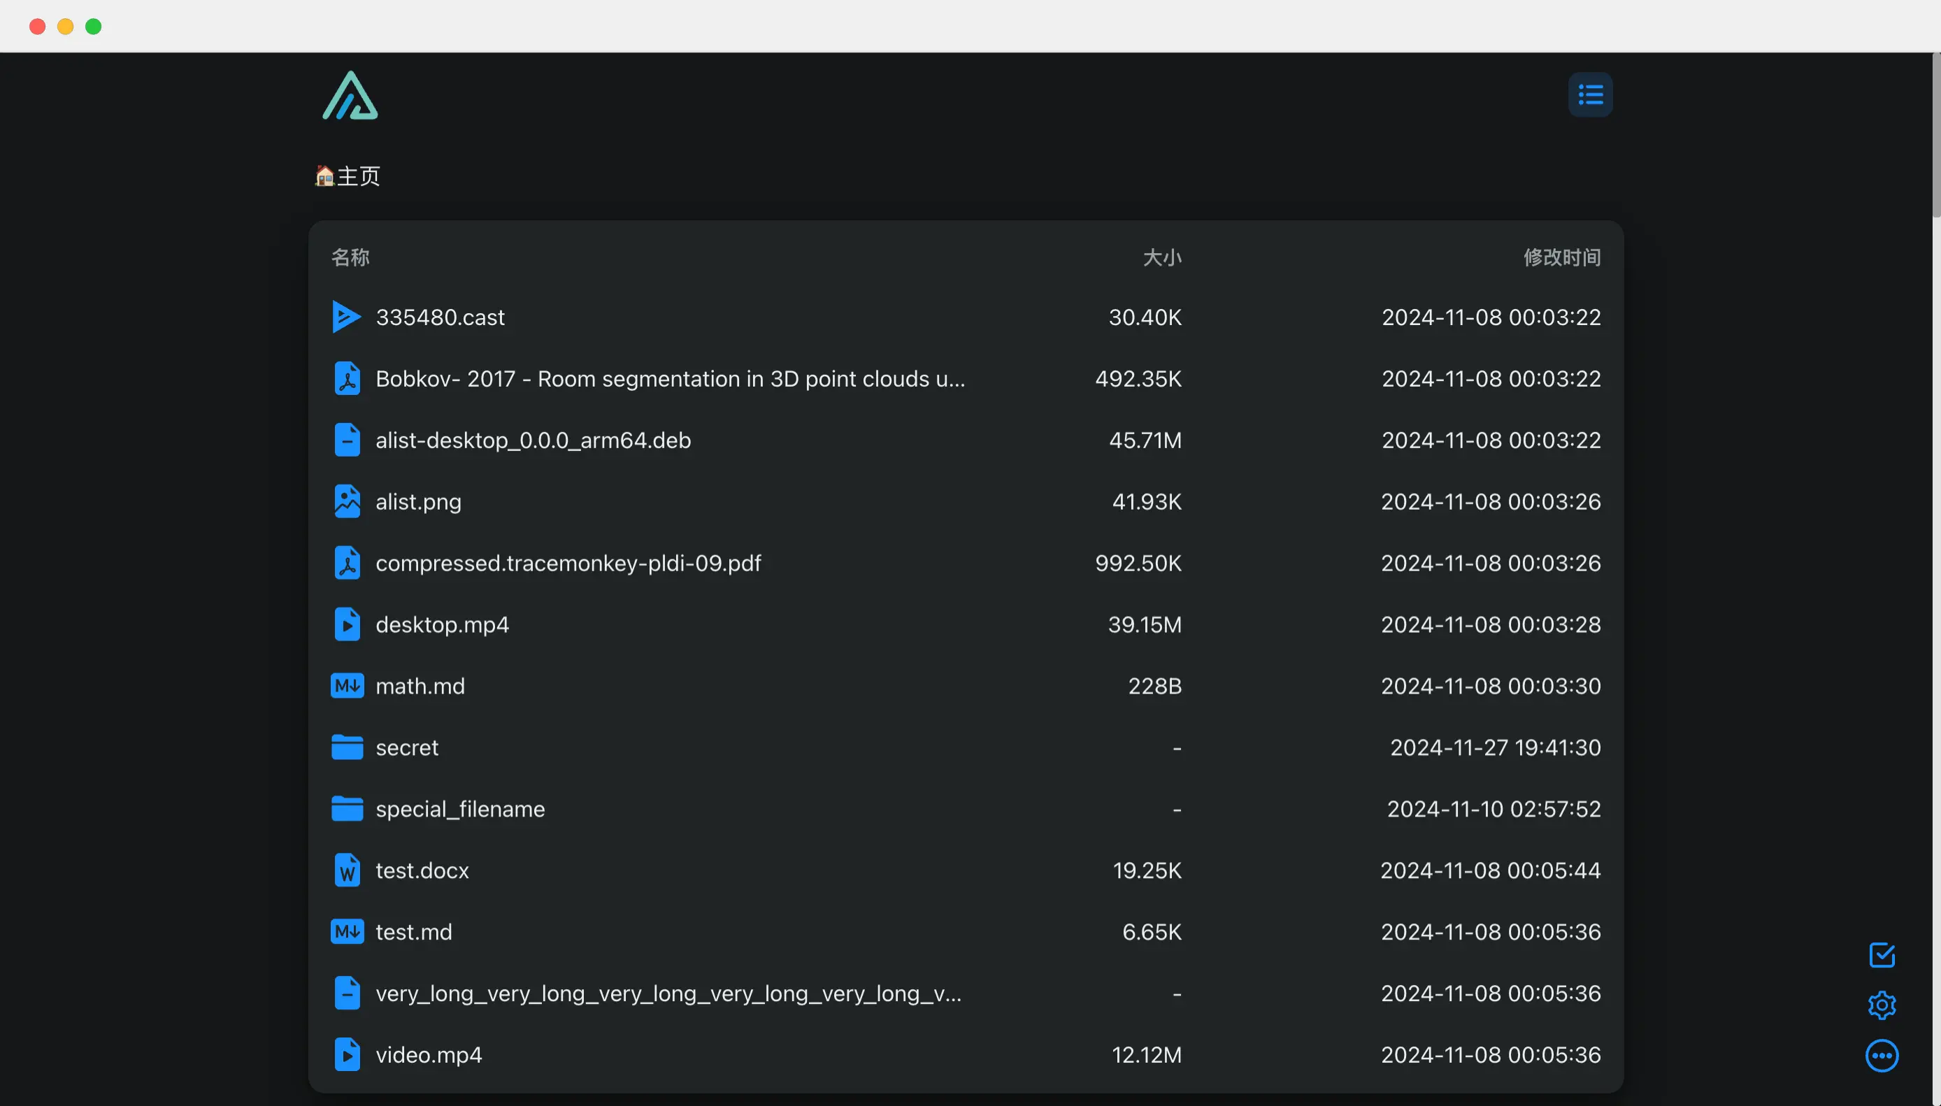Open math.md file
Image resolution: width=1941 pixels, height=1106 pixels.
pos(420,686)
